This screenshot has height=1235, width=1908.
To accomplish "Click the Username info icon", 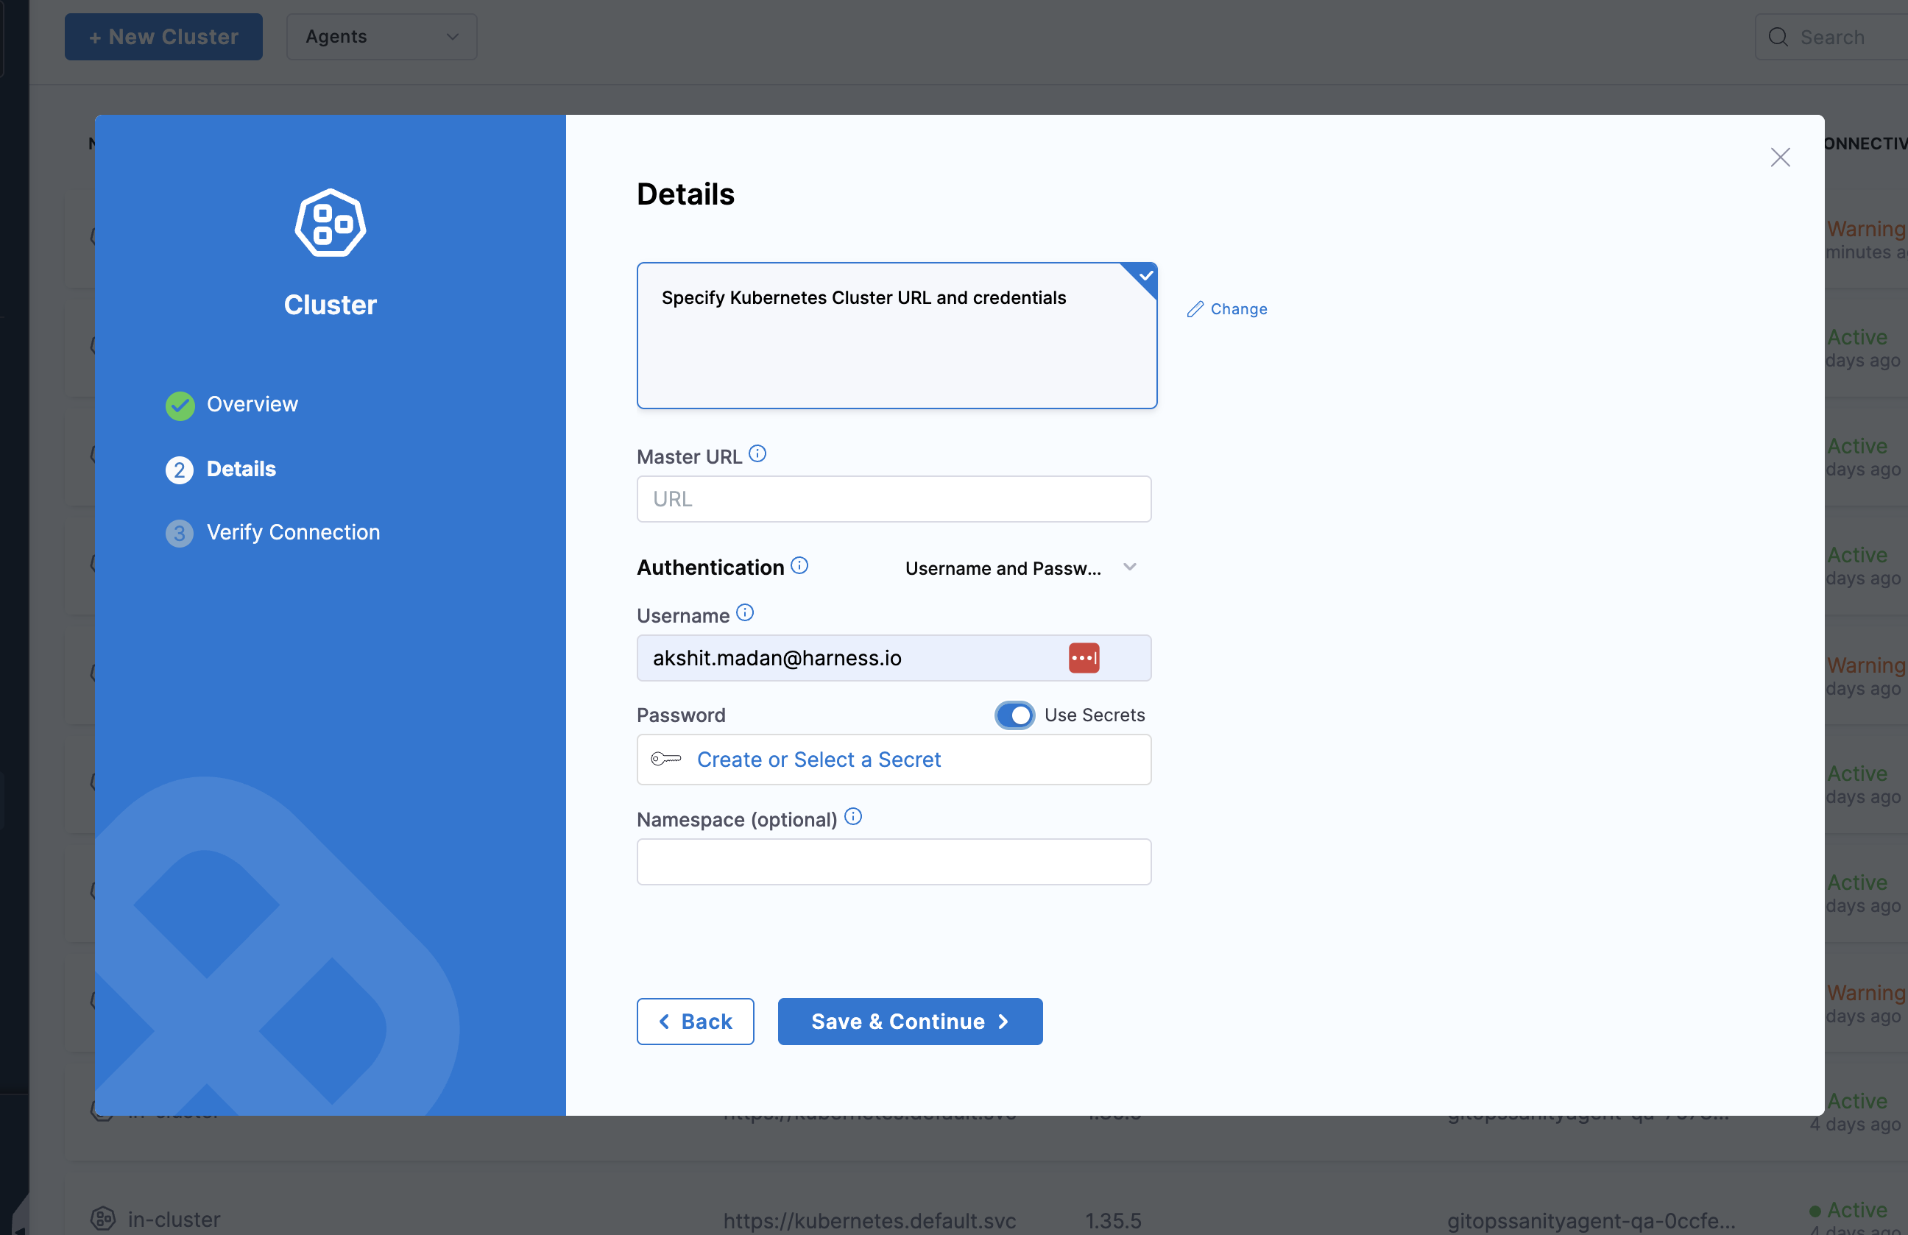I will tap(745, 613).
